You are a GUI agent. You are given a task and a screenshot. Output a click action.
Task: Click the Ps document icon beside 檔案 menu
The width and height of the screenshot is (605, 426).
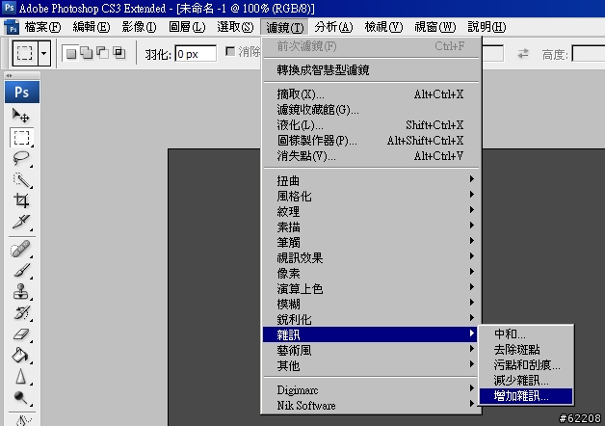12,27
